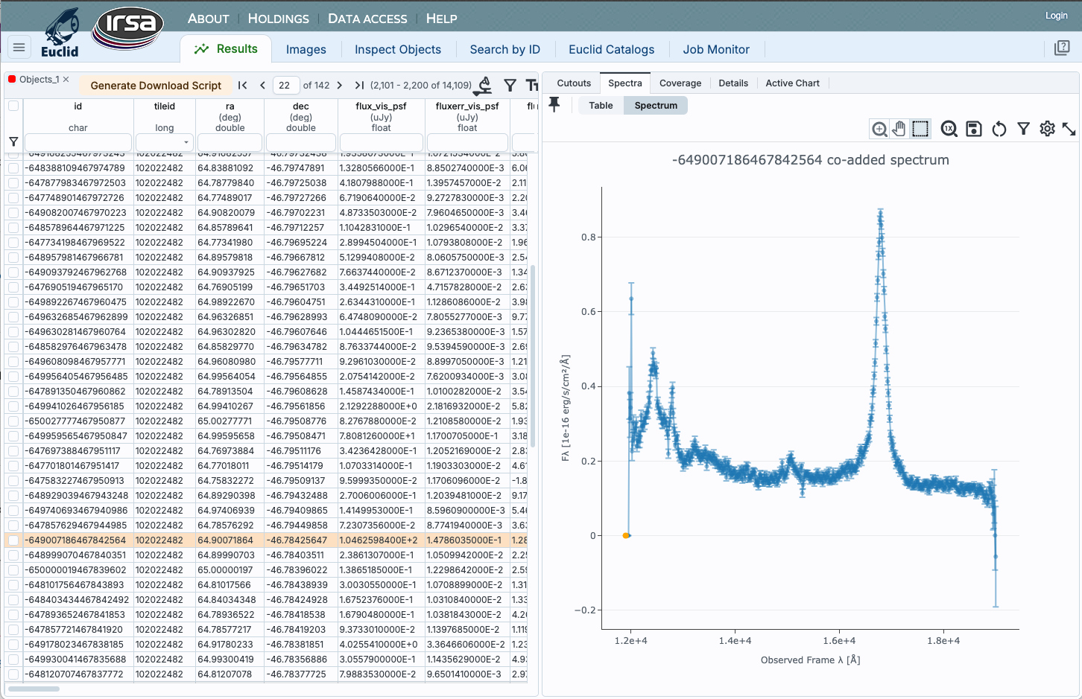Save the spectrum chart

point(974,130)
